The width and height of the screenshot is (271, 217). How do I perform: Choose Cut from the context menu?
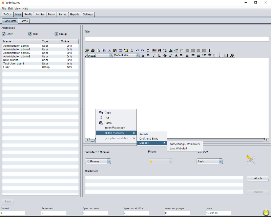tap(116, 118)
